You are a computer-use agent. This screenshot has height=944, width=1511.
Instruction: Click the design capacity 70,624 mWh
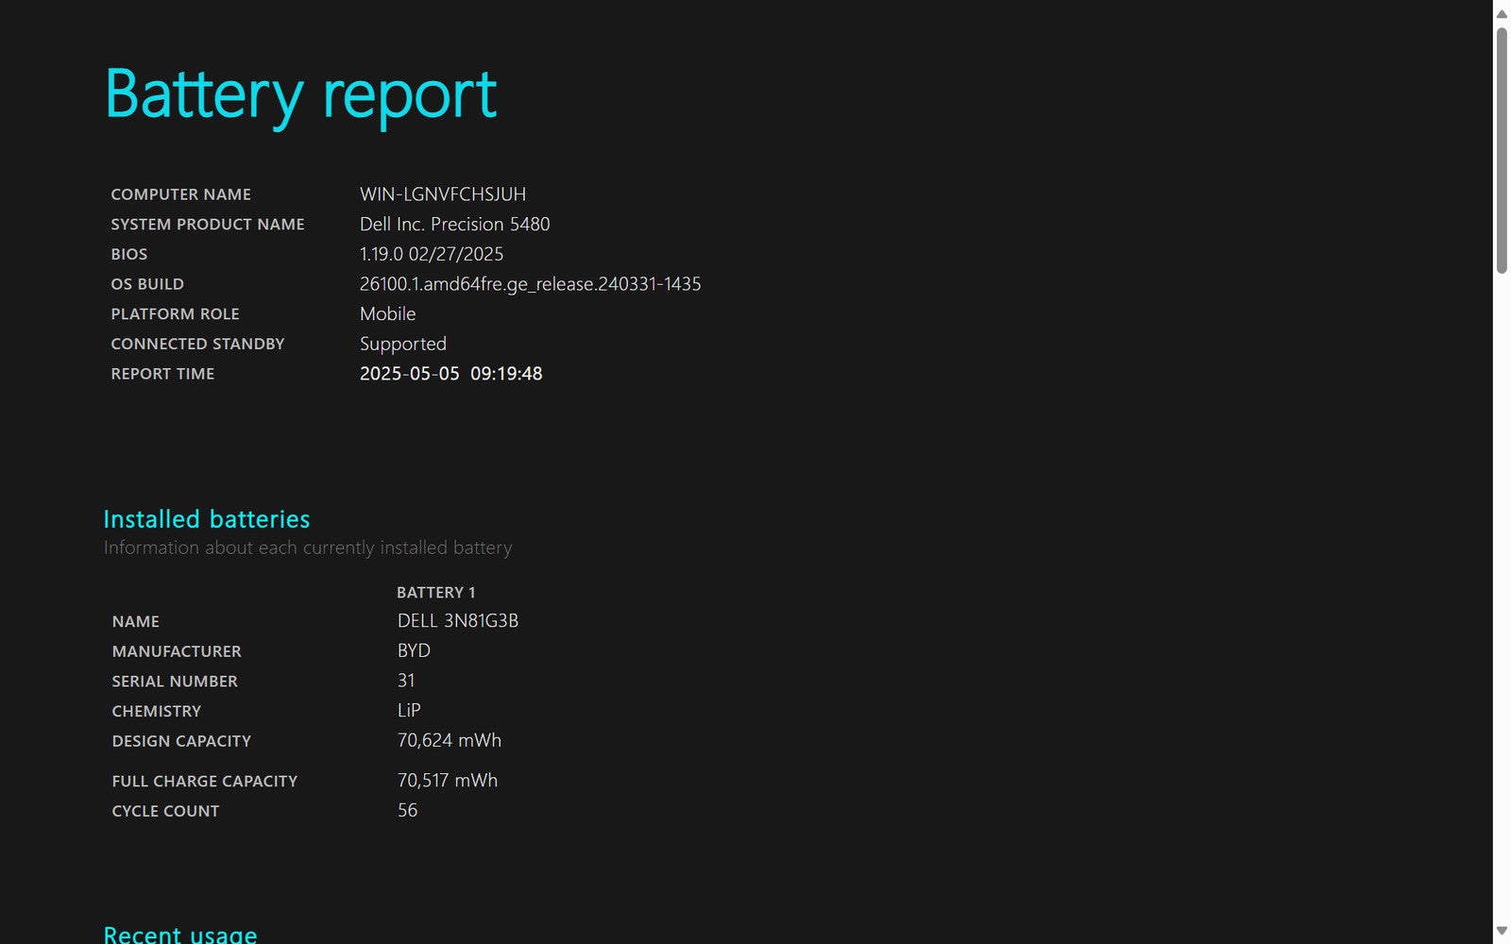coord(450,741)
